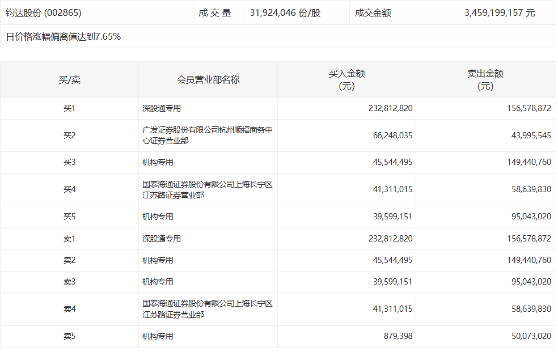Click the 买5 row label
Screen dimensions: 558x352
pyautogui.click(x=69, y=217)
